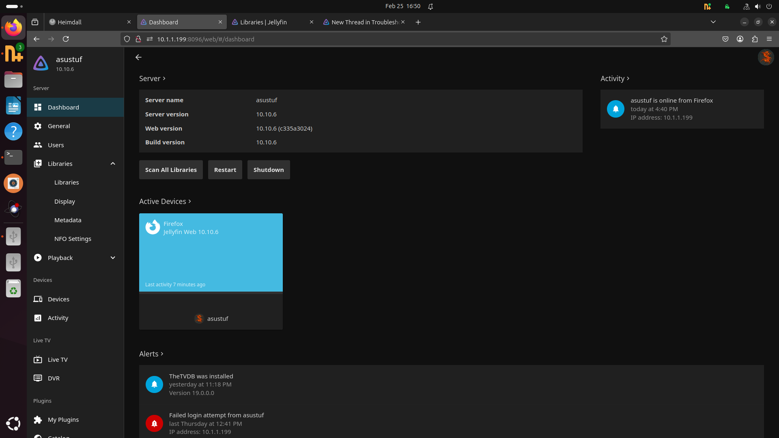Click the red failed login alert icon
Image resolution: width=779 pixels, height=438 pixels.
pos(154,423)
